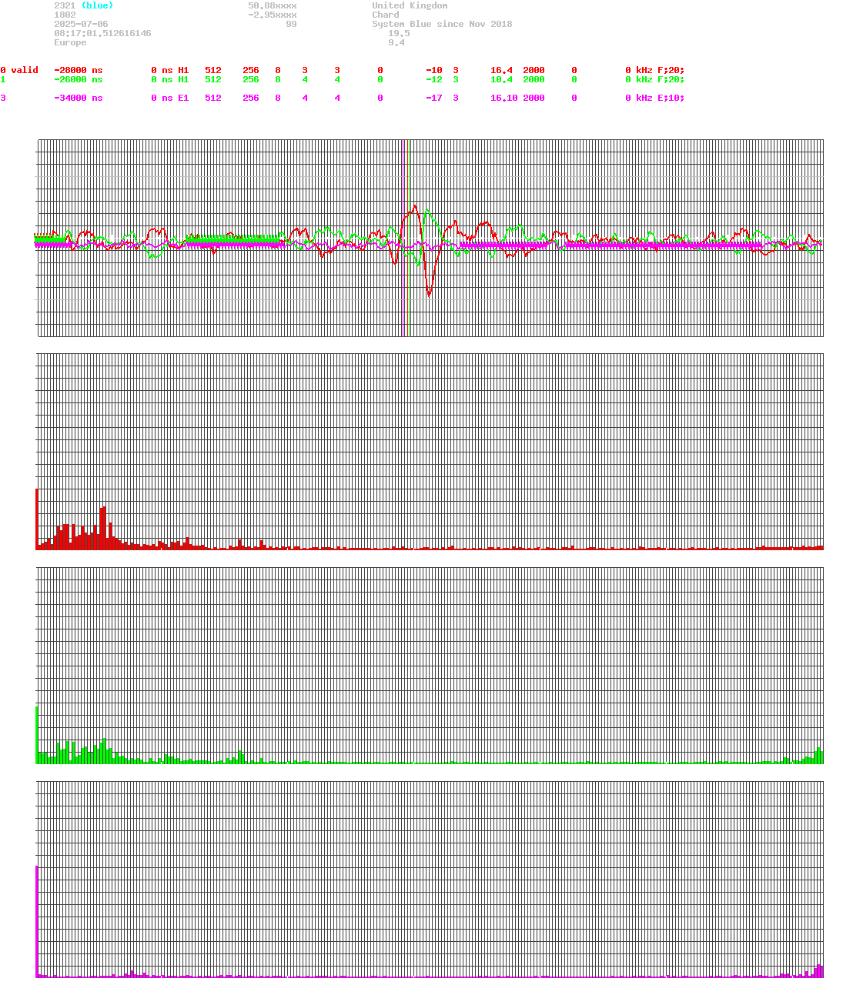
Task: Click the magenta E;10; filter text
Action: [x=671, y=98]
